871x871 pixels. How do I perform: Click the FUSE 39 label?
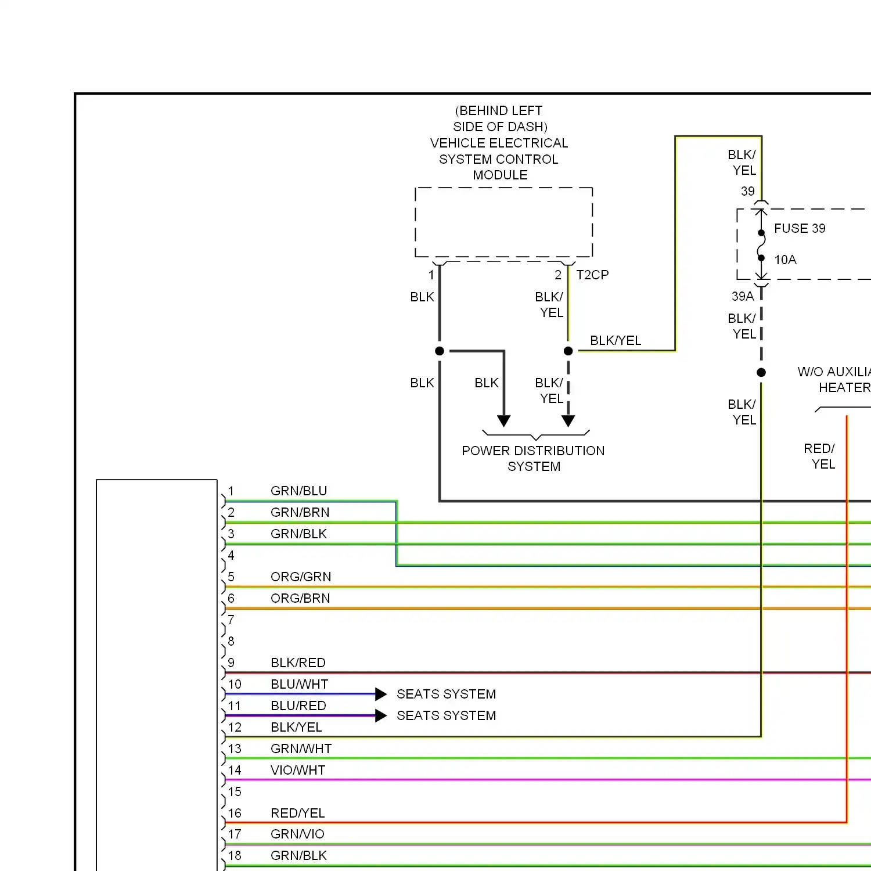pyautogui.click(x=800, y=228)
